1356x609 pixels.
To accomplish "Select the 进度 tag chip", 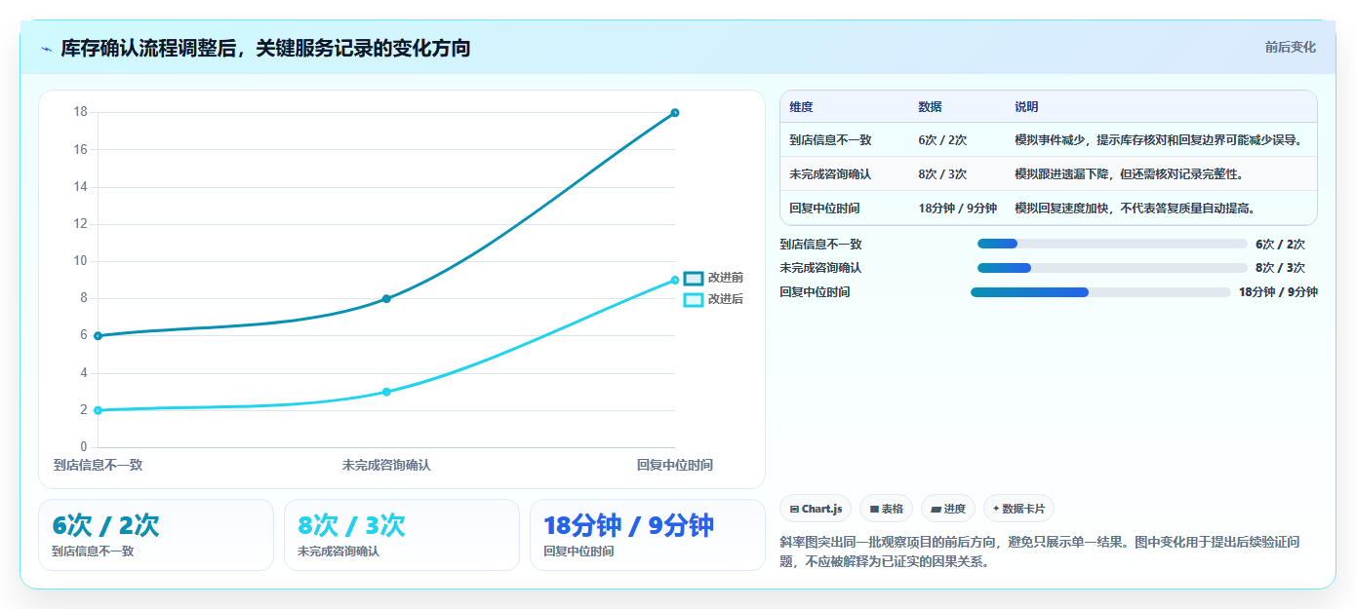I will (948, 509).
